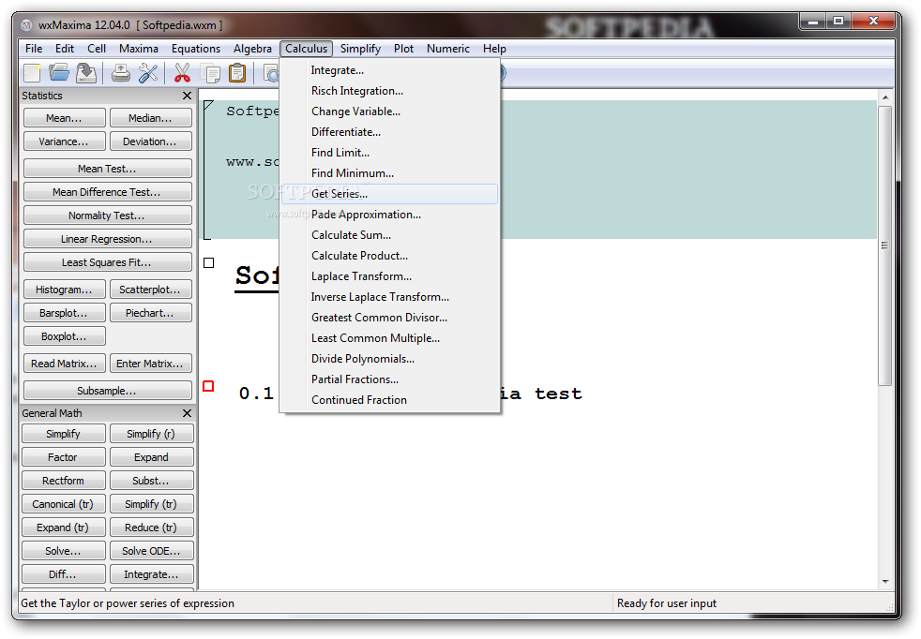Click the Median... statistics button
The width and height of the screenshot is (921, 639).
point(150,118)
